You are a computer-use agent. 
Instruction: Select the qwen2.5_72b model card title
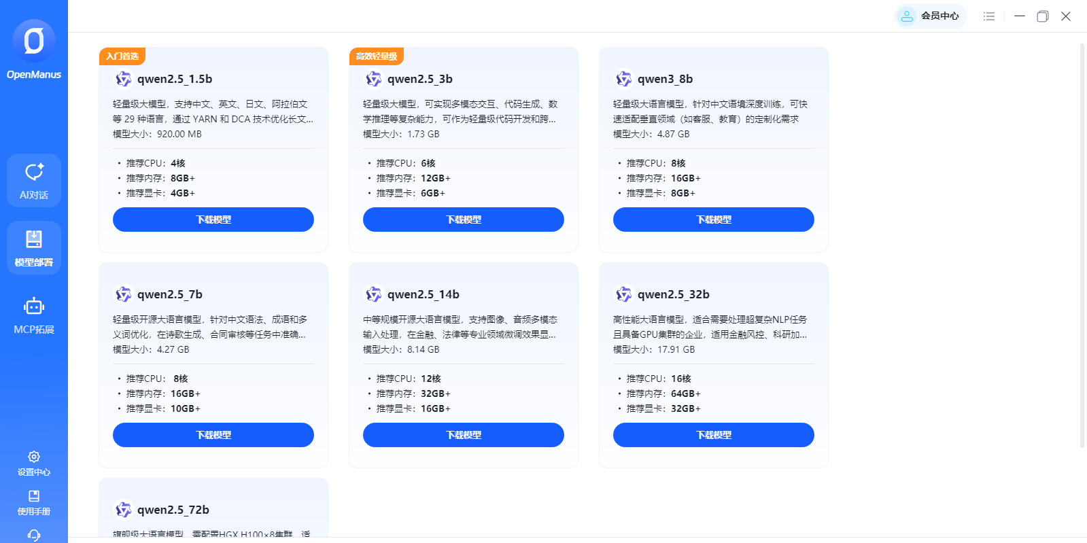173,510
